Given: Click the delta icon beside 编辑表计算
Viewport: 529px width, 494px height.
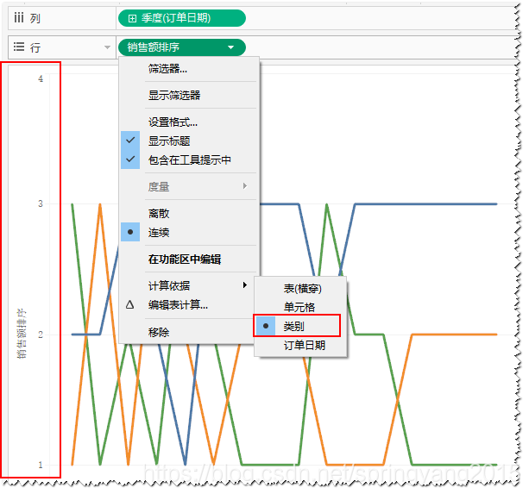Looking at the screenshot, I should pyautogui.click(x=130, y=305).
